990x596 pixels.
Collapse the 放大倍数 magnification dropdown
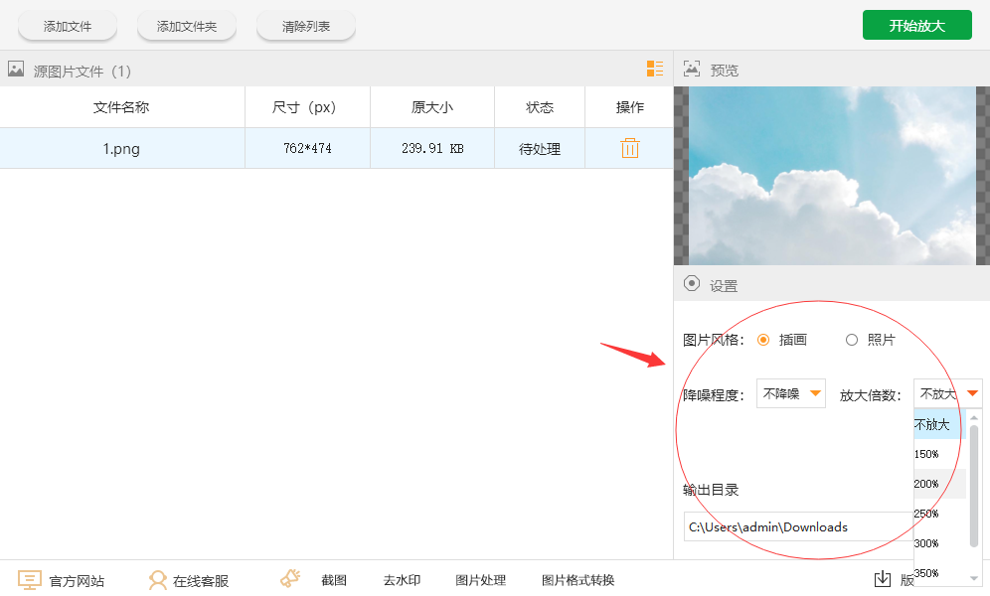click(x=971, y=393)
